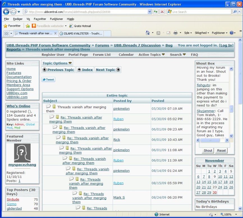Open Sirdude in Top Posters
The image size is (243, 218).
13,199
